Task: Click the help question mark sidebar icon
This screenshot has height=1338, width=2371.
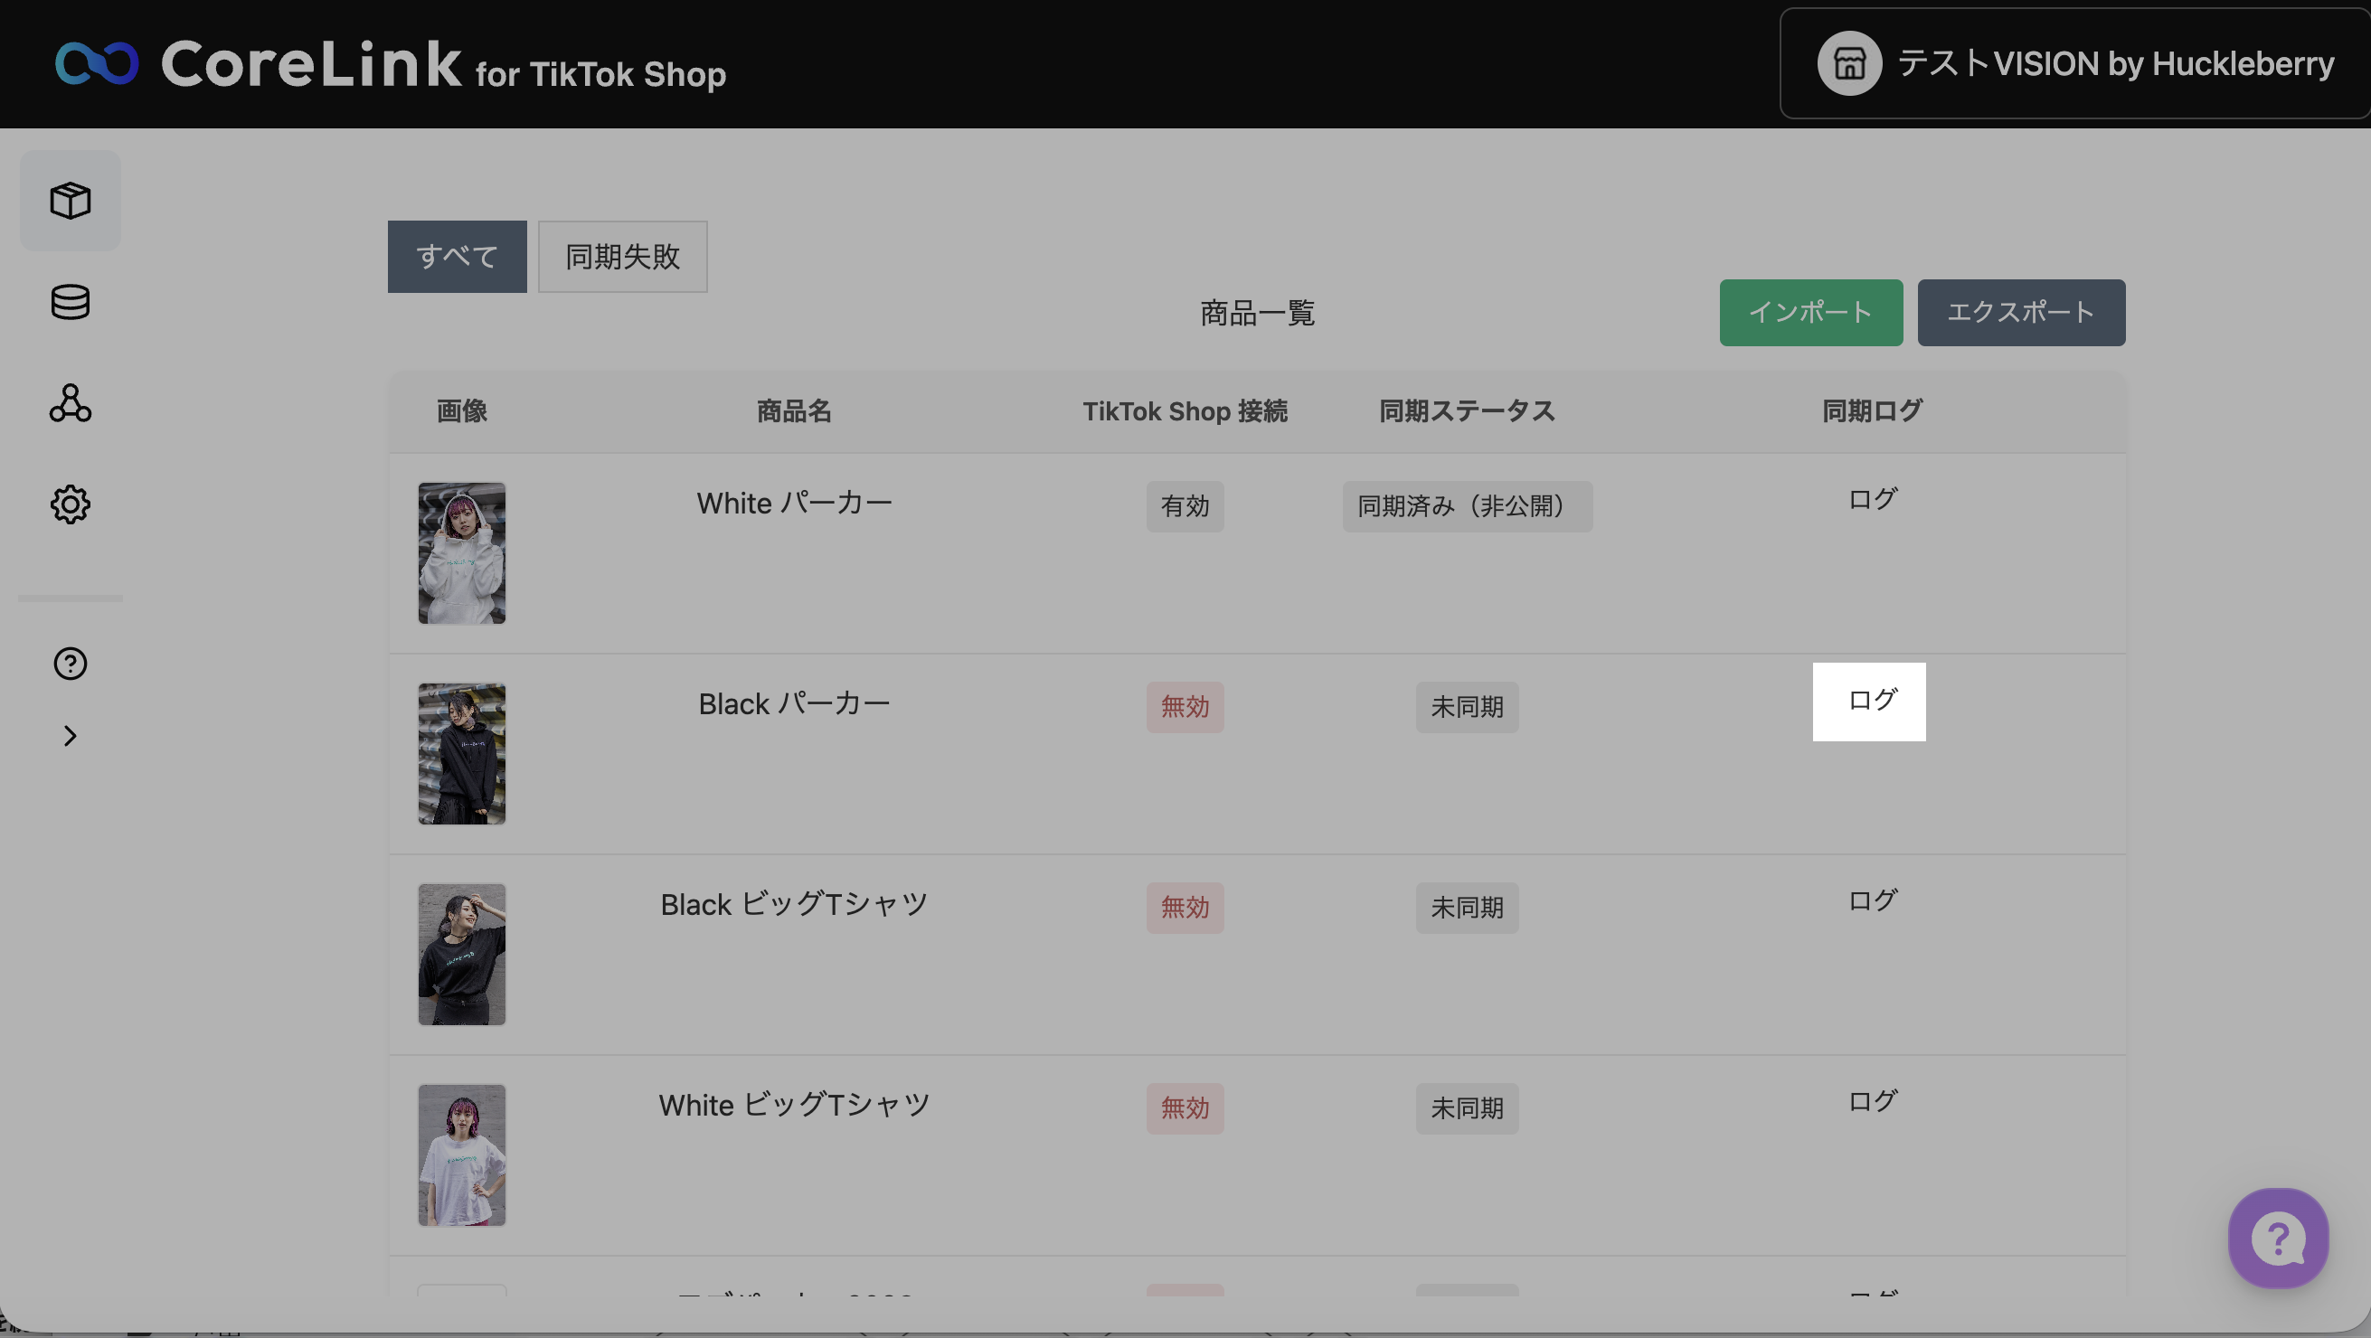Action: [x=70, y=664]
